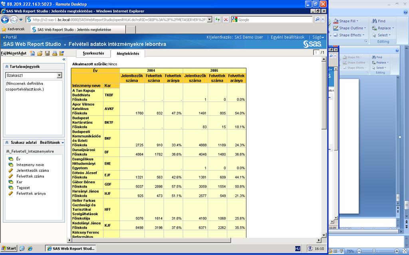This screenshot has height=255, width=409.
Task: Click the browser address bar URL
Action: 119,20
